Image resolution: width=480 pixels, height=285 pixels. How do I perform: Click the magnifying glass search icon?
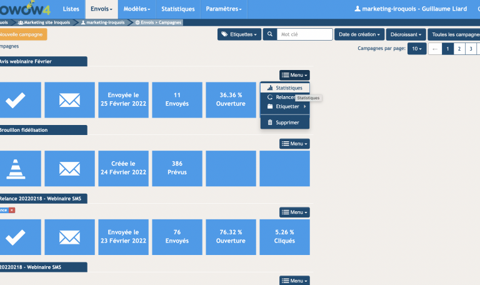click(x=269, y=34)
